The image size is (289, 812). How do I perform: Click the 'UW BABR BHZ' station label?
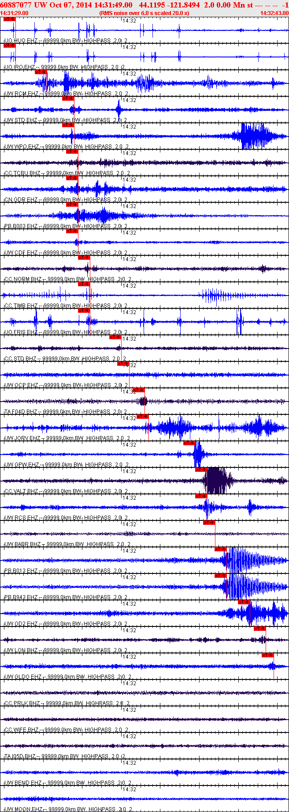point(22,544)
